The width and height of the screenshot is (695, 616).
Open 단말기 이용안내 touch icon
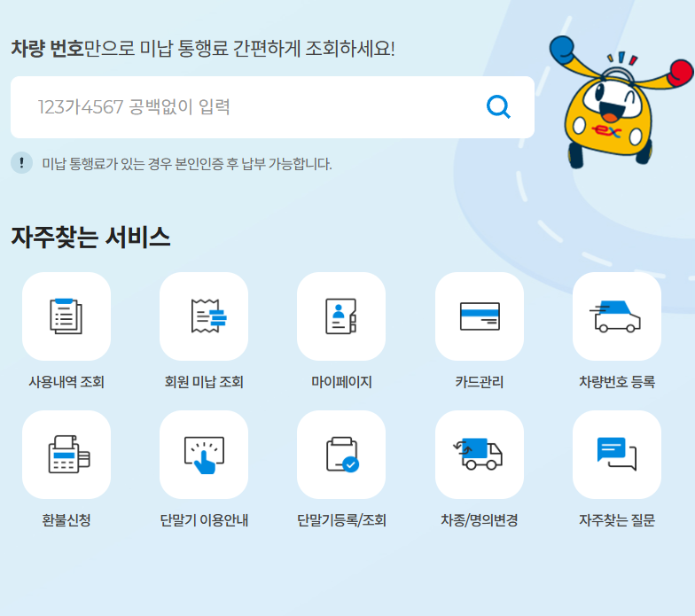204,455
